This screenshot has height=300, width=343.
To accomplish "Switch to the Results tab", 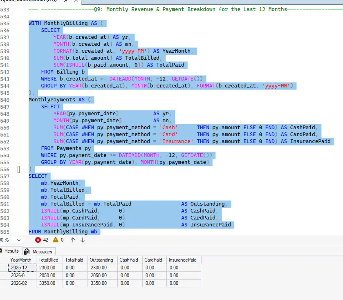I will [x=11, y=251].
